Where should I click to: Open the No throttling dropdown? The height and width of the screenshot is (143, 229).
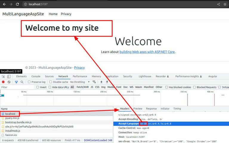tap(80, 82)
